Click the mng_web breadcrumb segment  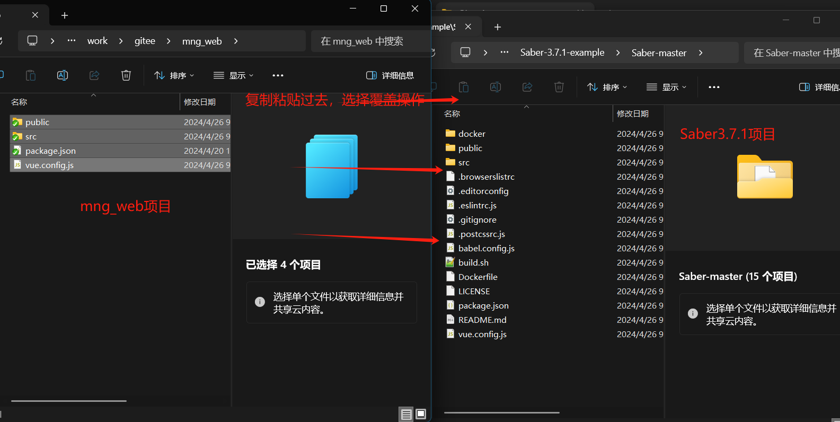202,41
